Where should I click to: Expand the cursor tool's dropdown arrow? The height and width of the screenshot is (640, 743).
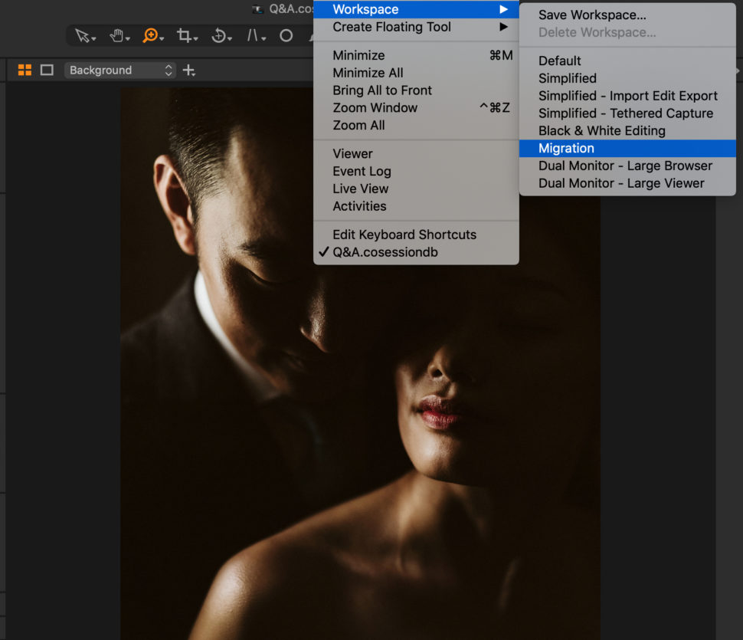[92, 38]
